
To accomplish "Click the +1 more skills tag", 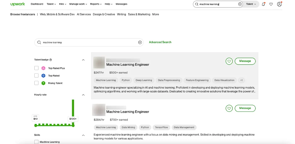I will coord(241,80).
